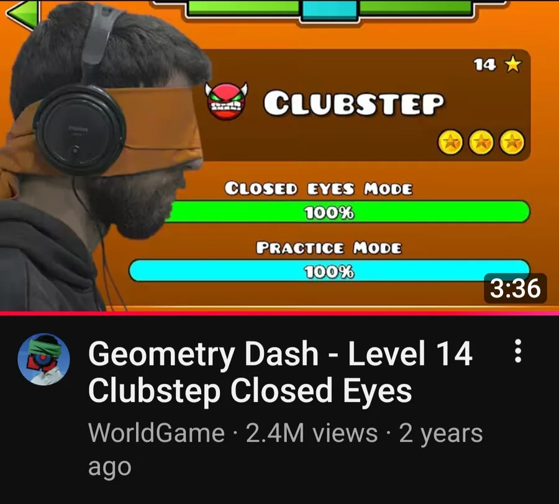Click the first gold star coin
Viewport: 559px width, 504px height.
[450, 142]
